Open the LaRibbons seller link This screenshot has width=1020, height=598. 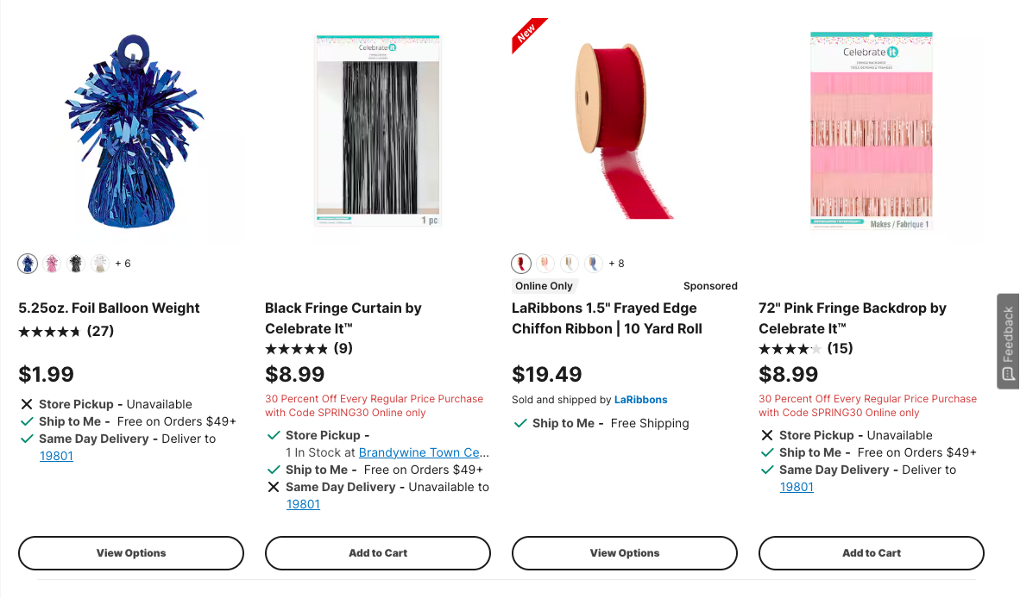coord(640,400)
